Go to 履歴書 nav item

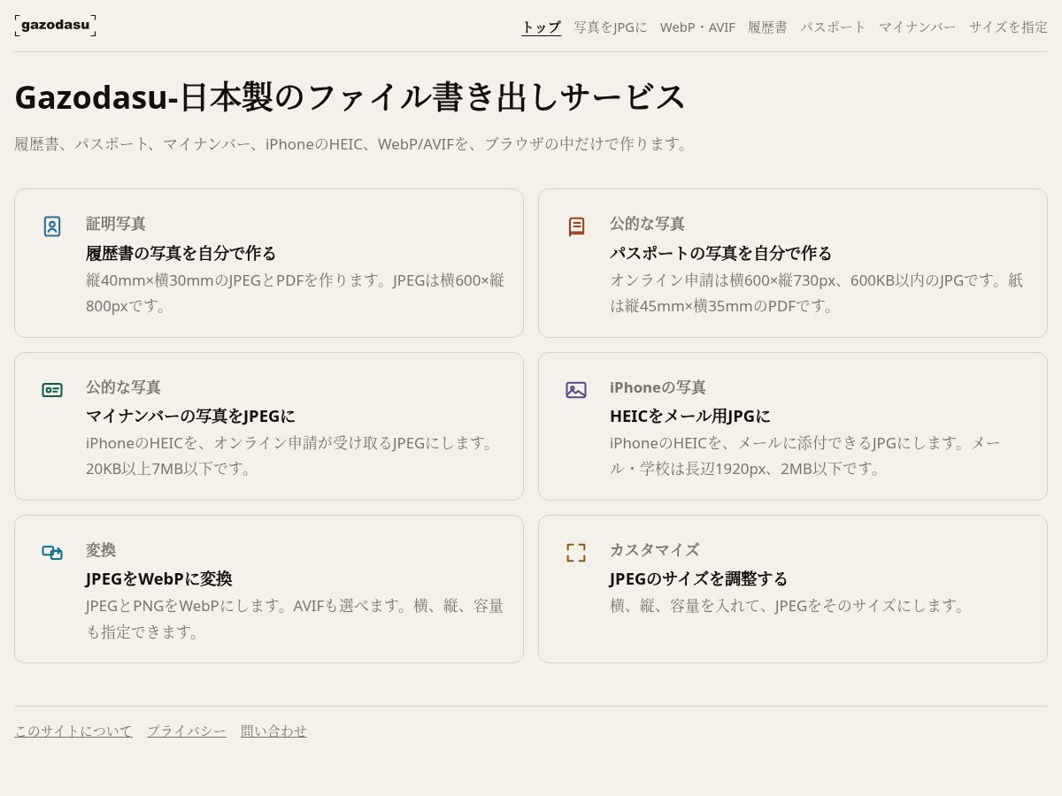click(767, 27)
